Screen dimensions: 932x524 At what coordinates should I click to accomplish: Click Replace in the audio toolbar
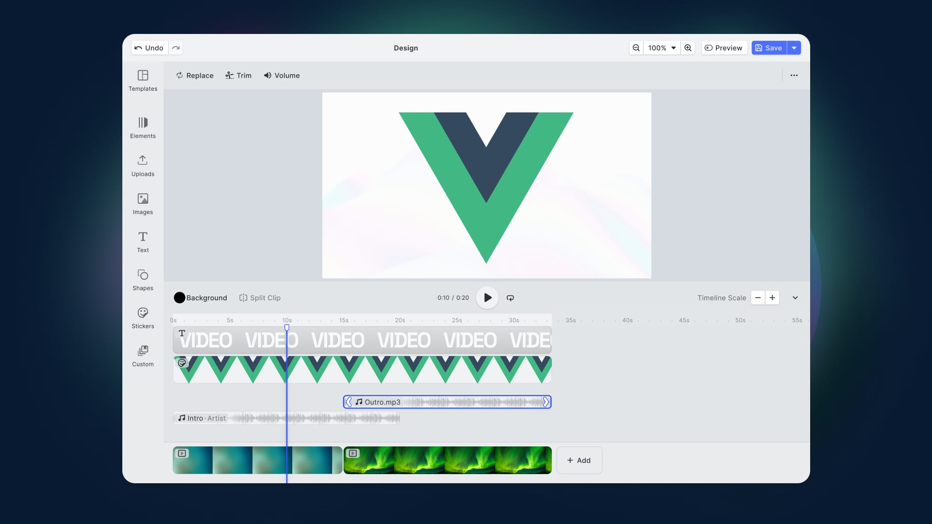coord(195,75)
